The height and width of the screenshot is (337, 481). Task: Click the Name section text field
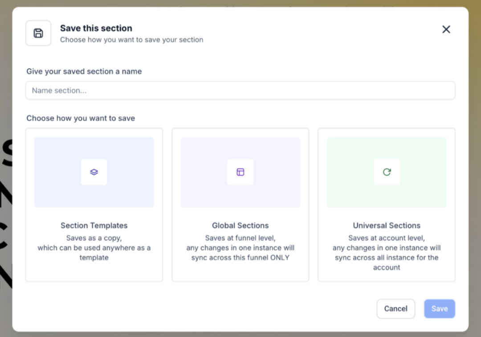[x=240, y=90]
